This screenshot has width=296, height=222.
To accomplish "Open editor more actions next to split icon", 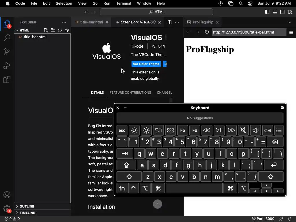I will [x=177, y=22].
